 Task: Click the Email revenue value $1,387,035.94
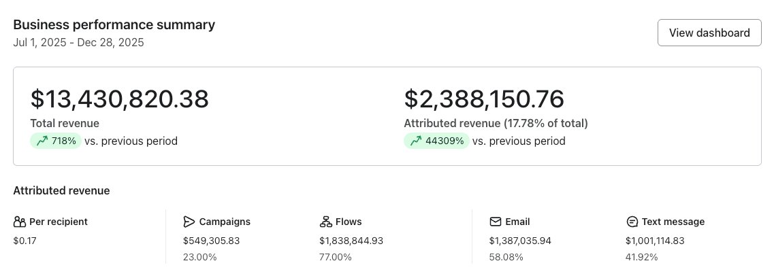(520, 241)
